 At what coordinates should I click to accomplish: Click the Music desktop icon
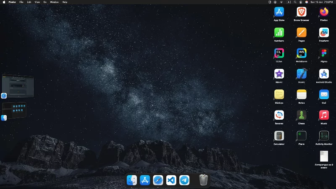(x=324, y=115)
